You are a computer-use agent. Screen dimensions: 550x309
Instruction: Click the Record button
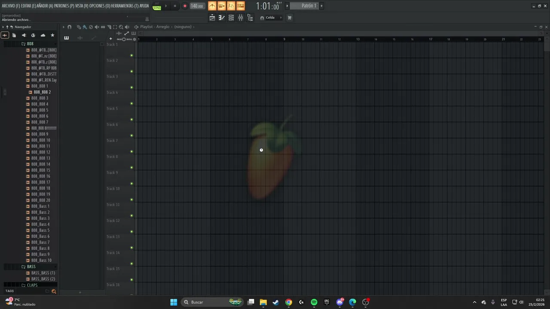[185, 6]
